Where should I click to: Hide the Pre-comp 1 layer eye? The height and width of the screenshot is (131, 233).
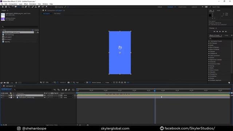coord(1,95)
